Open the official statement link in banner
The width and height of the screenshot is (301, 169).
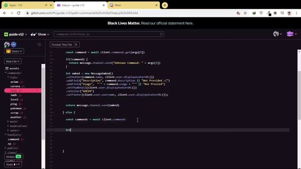(x=167, y=23)
